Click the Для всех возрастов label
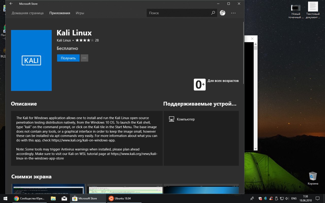Viewport: 325px width, 203px height. [x=223, y=81]
